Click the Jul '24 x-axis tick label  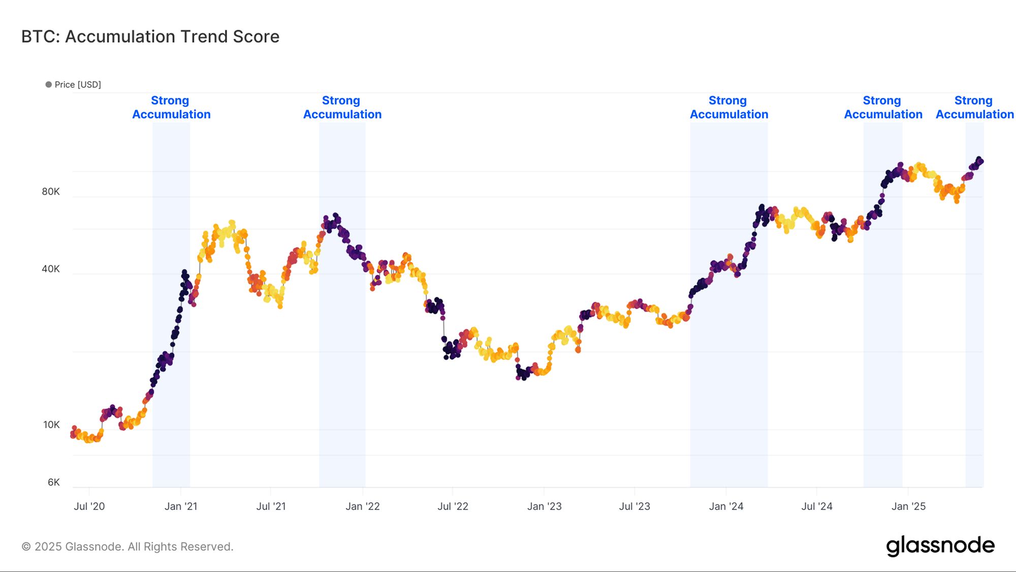click(816, 506)
